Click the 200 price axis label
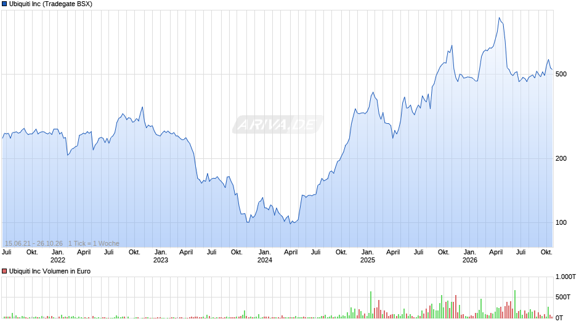 561,158
